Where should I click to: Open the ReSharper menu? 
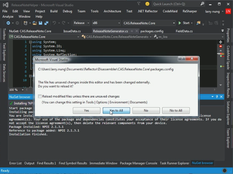(190, 11)
